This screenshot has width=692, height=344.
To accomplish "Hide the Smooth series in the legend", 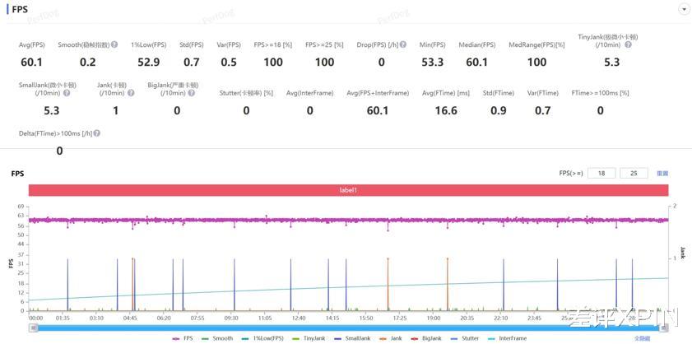I will coord(216,338).
